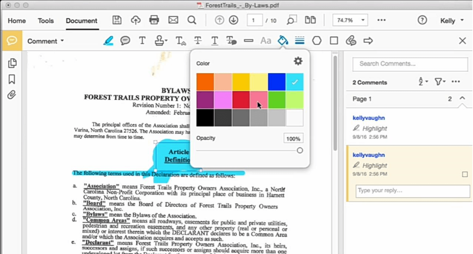Switch to the Tools tab
Viewport: 473px width, 254px height.
coord(46,21)
